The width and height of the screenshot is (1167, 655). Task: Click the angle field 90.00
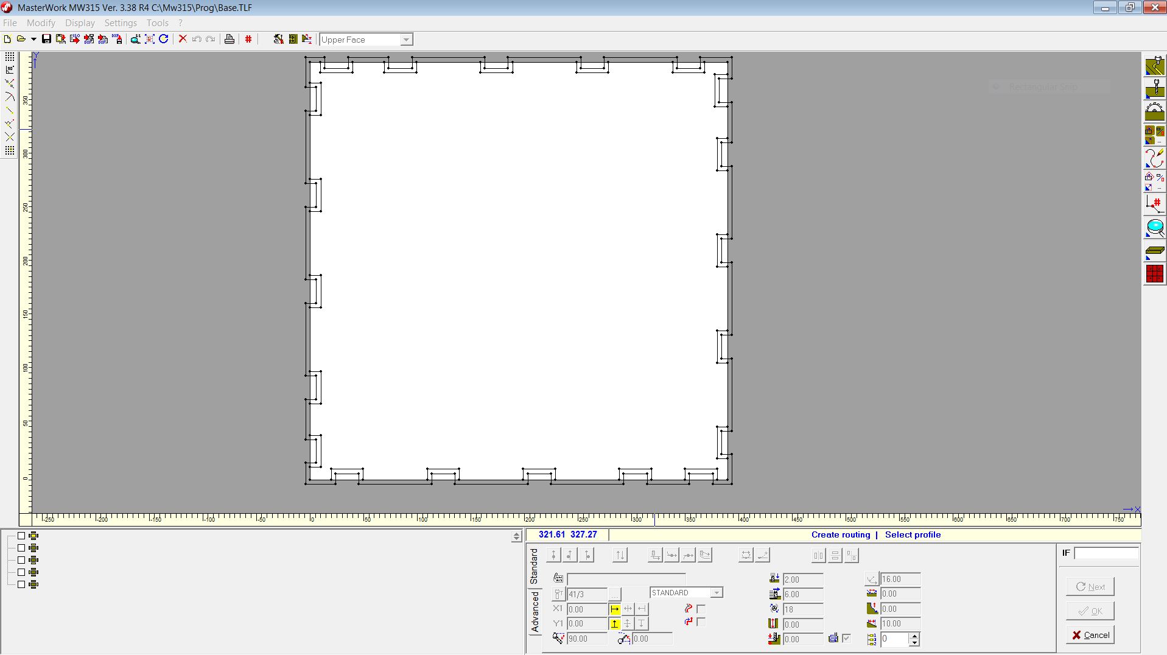(587, 639)
